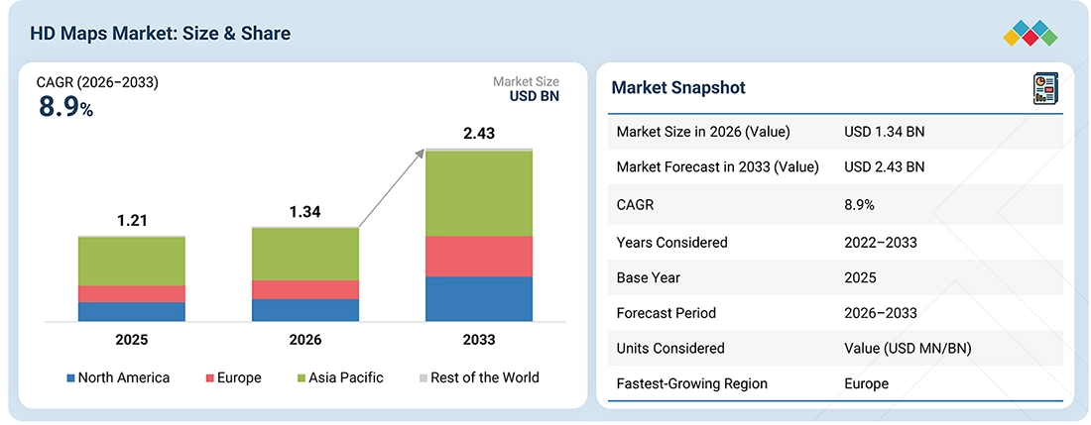Click the '2022–2033' table value
The width and height of the screenshot is (1091, 425).
pos(880,243)
